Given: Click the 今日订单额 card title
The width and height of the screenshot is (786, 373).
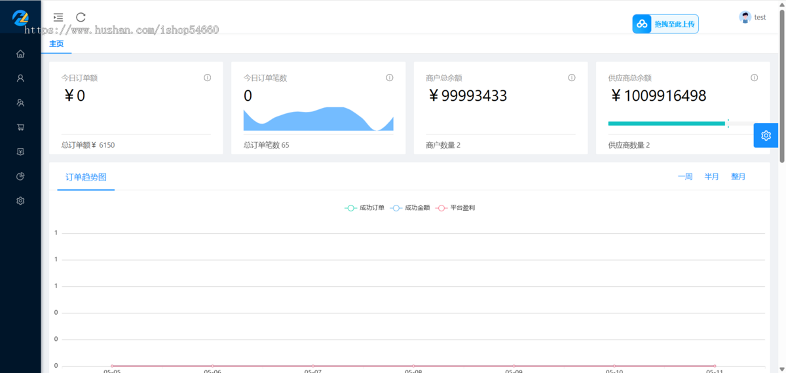Looking at the screenshot, I should [x=80, y=78].
